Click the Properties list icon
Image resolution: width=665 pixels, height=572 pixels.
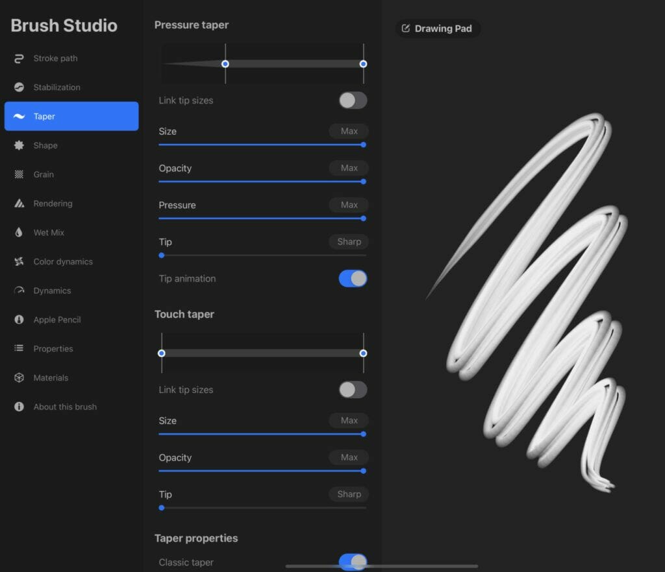click(x=19, y=348)
